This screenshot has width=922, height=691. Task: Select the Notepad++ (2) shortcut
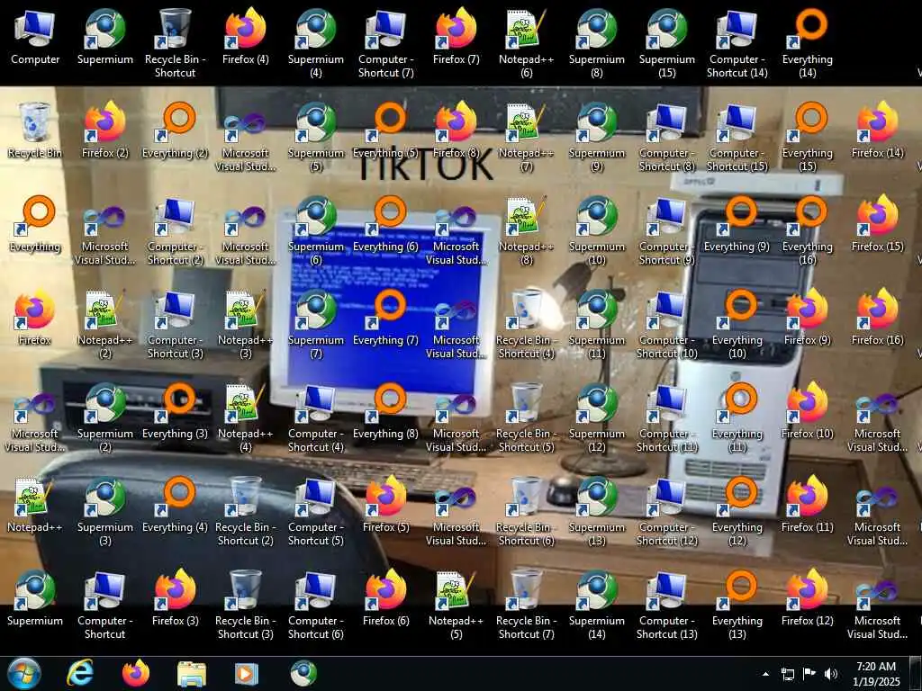click(105, 324)
